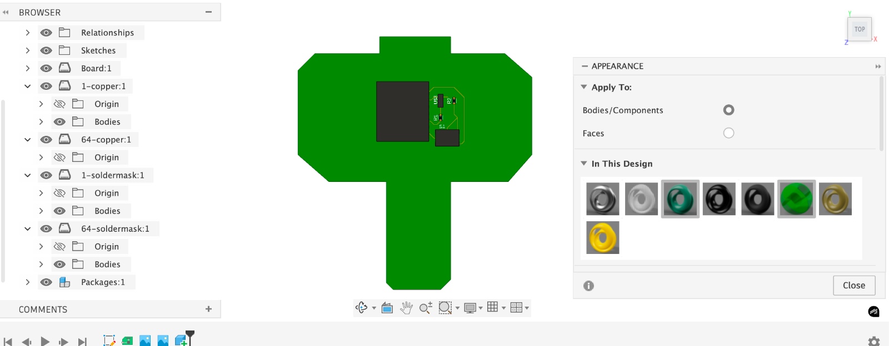Open Display Settings monitor icon

point(471,308)
